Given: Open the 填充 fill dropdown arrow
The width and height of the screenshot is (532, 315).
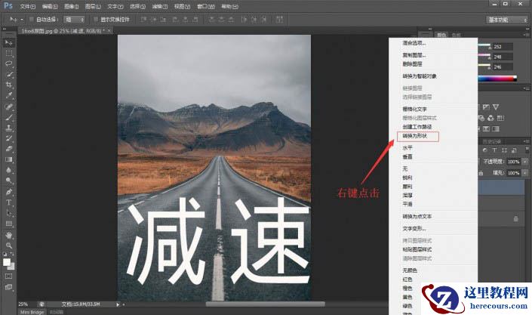Looking at the screenshot, I should tap(525, 173).
